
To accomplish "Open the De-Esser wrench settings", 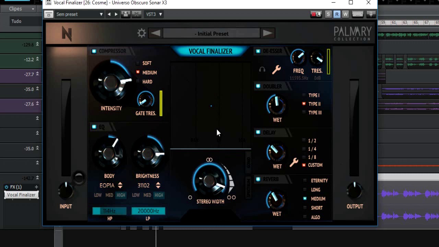I will click(276, 70).
